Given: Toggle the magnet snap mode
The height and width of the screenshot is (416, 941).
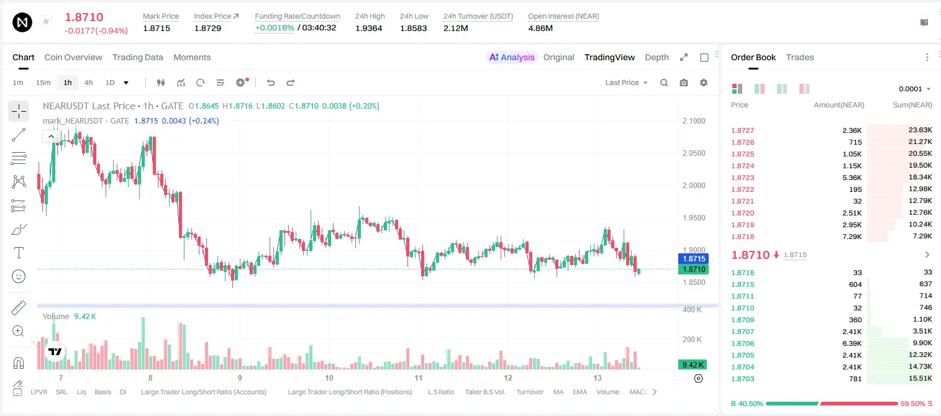Looking at the screenshot, I should (19, 363).
